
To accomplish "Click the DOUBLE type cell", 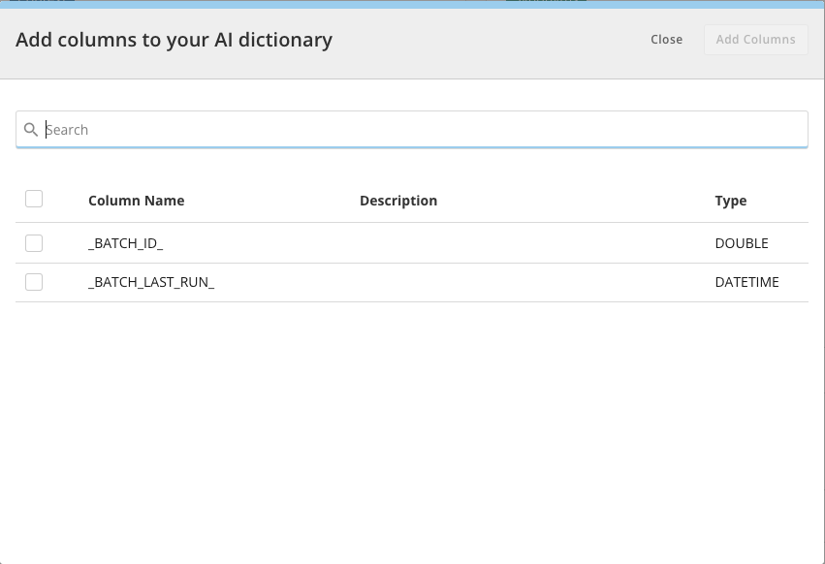I will (742, 243).
